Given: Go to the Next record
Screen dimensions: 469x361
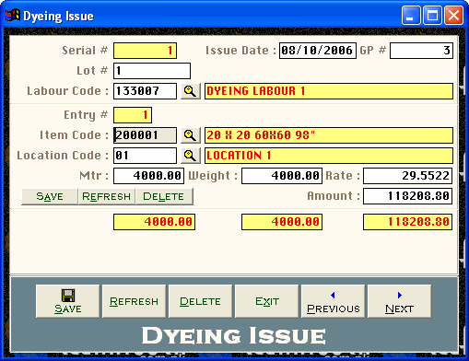Looking at the screenshot, I should 400,301.
